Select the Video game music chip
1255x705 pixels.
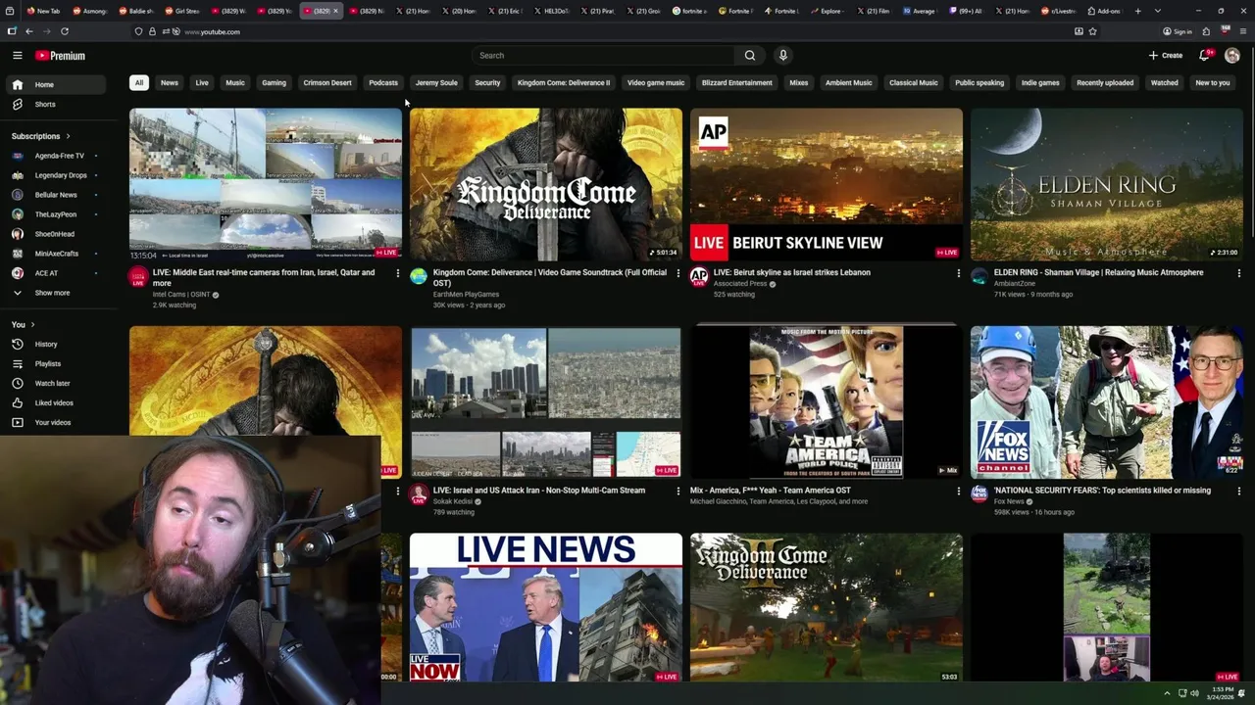coord(656,82)
